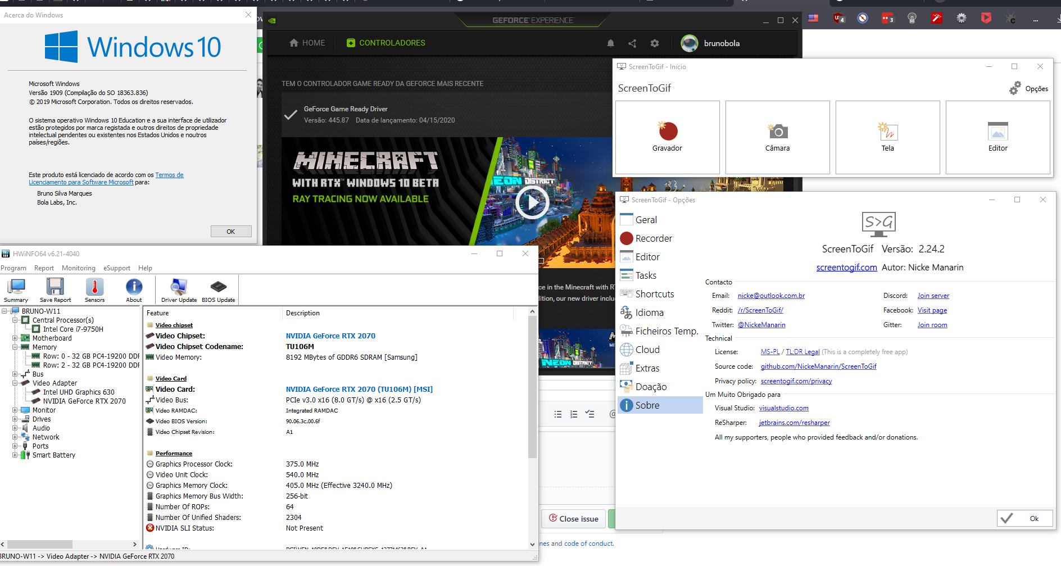Start ScreenToGif Gravador recorder
This screenshot has height=566, width=1061.
[668, 137]
